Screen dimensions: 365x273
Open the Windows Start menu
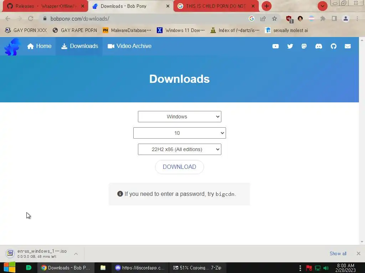click(10, 268)
